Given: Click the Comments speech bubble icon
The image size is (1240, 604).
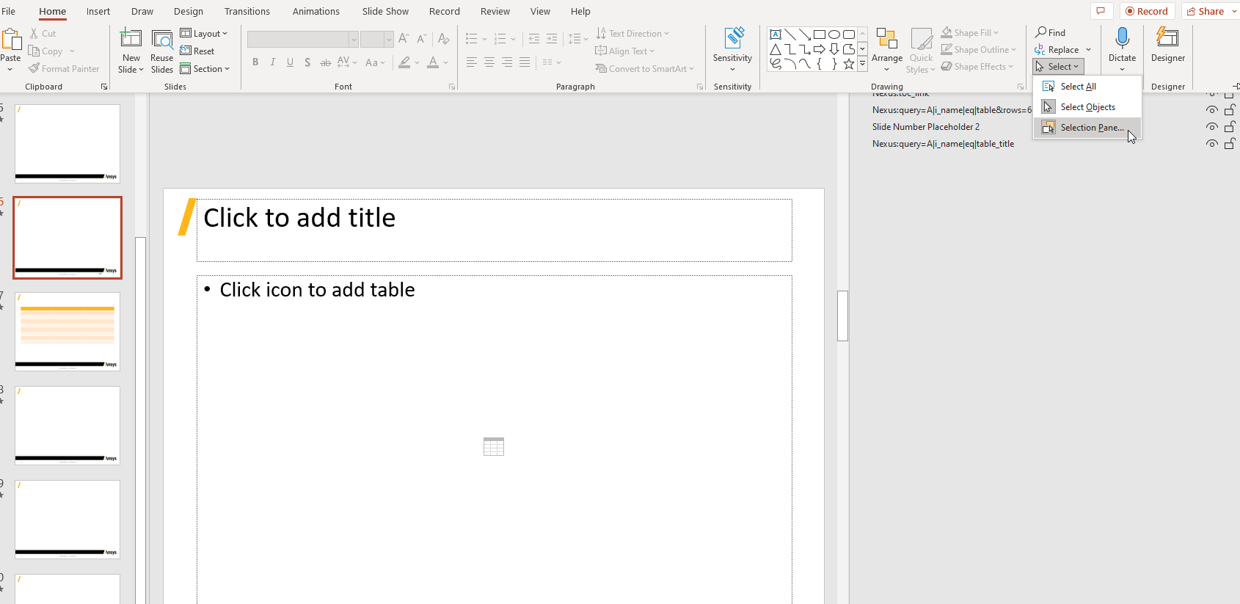Looking at the screenshot, I should pos(1101,11).
